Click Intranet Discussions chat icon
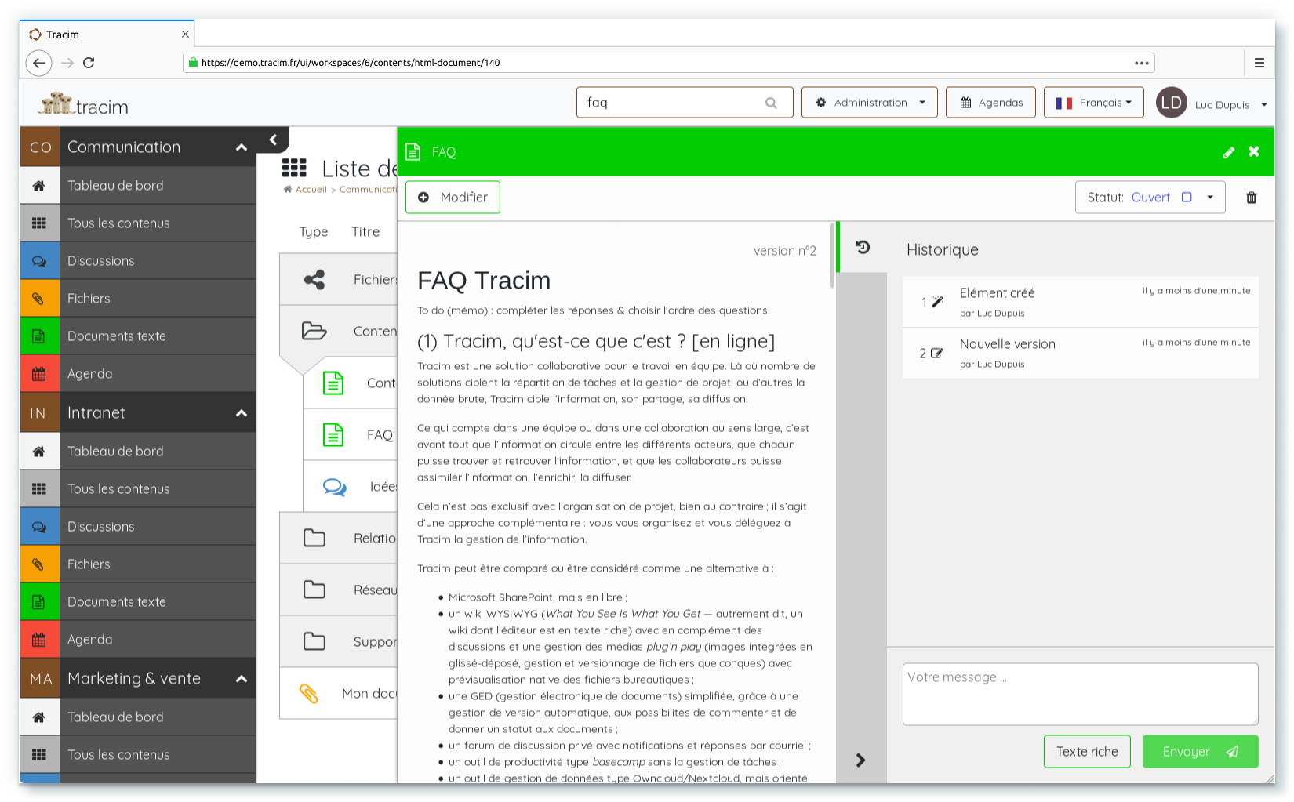The image size is (1294, 802). tap(39, 527)
